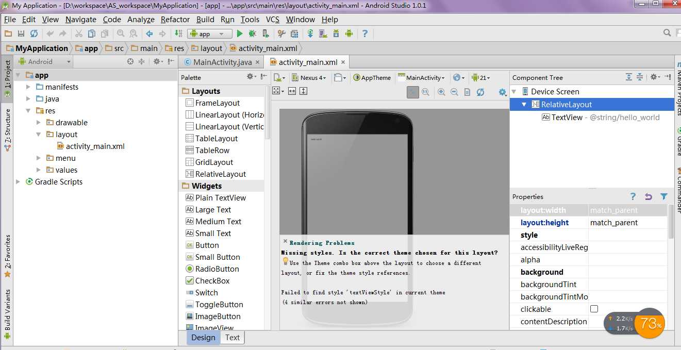The image size is (681, 350).
Task: Open the MainActivity association dropdown
Action: (422, 77)
